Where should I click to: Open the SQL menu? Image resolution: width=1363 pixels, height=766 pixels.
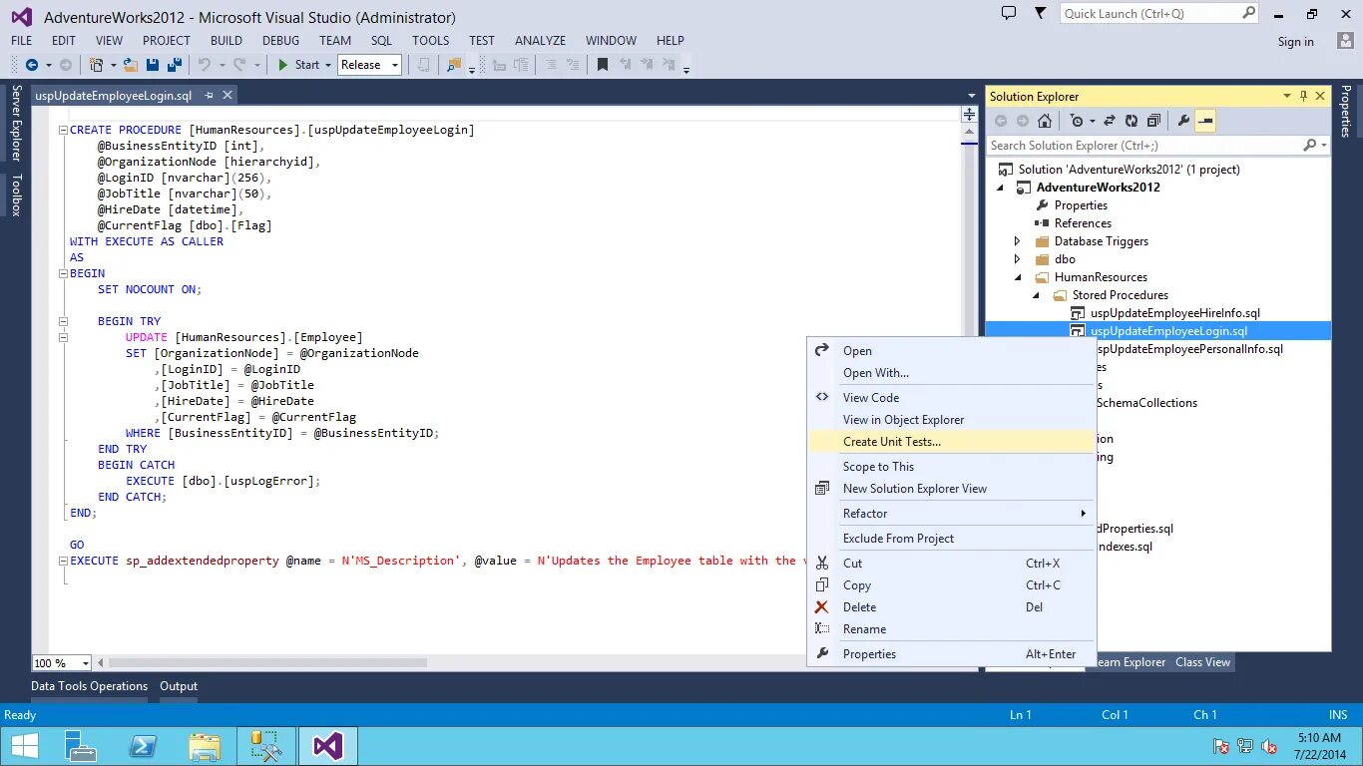coord(381,41)
